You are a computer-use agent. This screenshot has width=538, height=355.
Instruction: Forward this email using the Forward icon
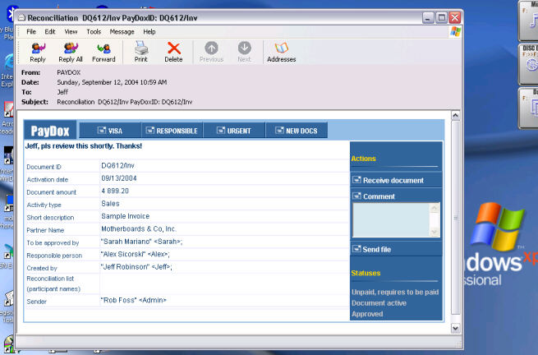click(x=103, y=48)
